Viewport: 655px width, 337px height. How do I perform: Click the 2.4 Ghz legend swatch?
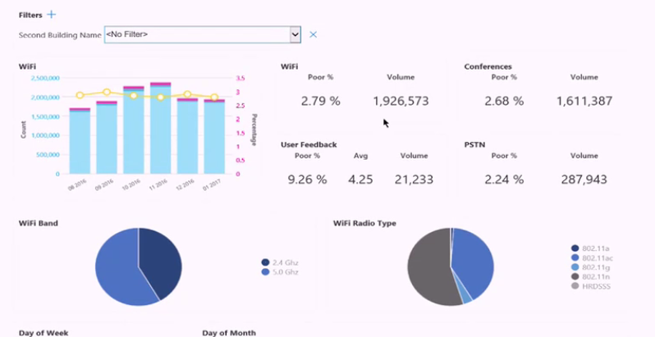pos(265,262)
